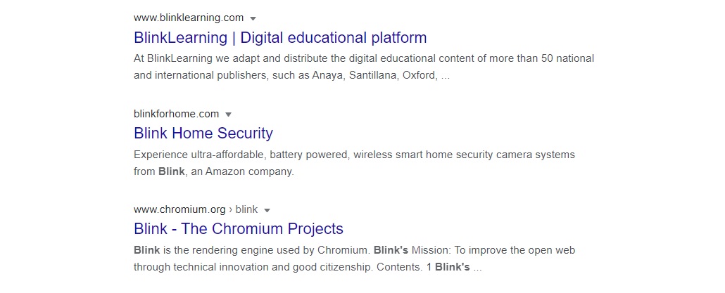Open the Blink - The Chromium Projects link
725x293 pixels.
(x=239, y=228)
